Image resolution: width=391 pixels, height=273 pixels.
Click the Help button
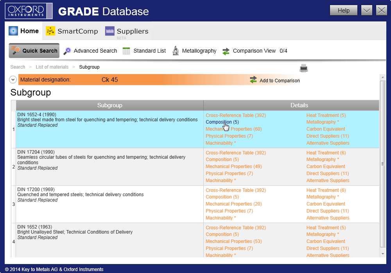coord(344,11)
